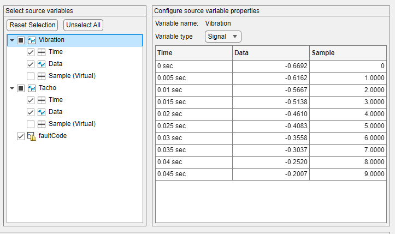The height and width of the screenshot is (234, 395).
Task: Click the faultCode variable icon
Action: (32, 136)
